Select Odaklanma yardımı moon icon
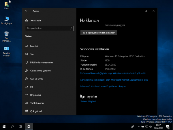This screenshot has width=173, height=130. (x=26, y=70)
